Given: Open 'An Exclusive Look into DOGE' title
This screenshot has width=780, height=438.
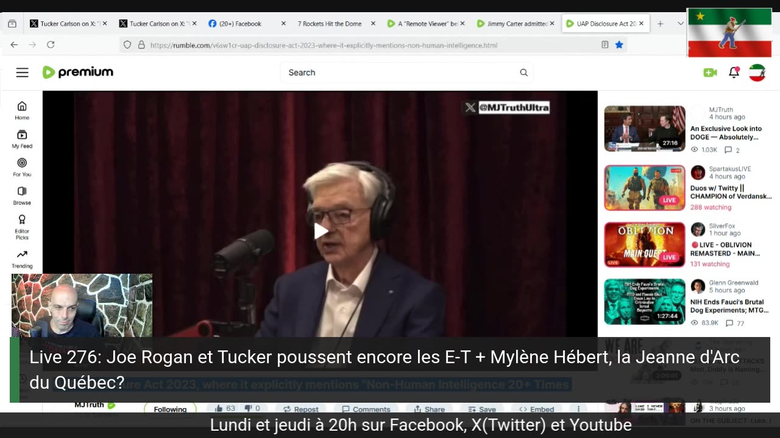Looking at the screenshot, I should pos(726,133).
